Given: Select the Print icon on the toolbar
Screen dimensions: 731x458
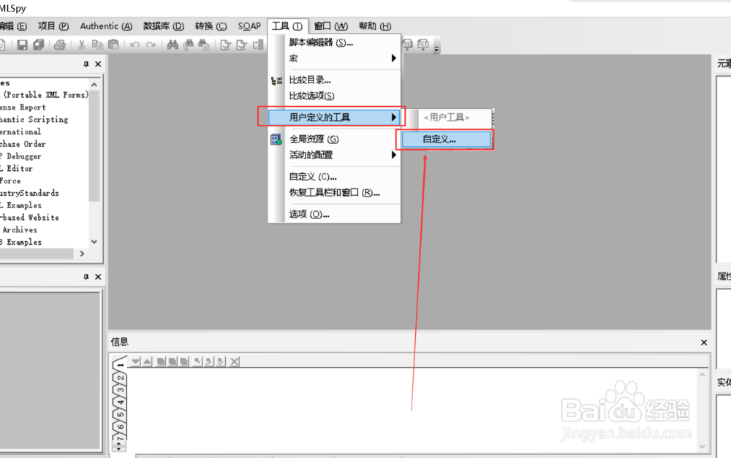Looking at the screenshot, I should coord(59,45).
